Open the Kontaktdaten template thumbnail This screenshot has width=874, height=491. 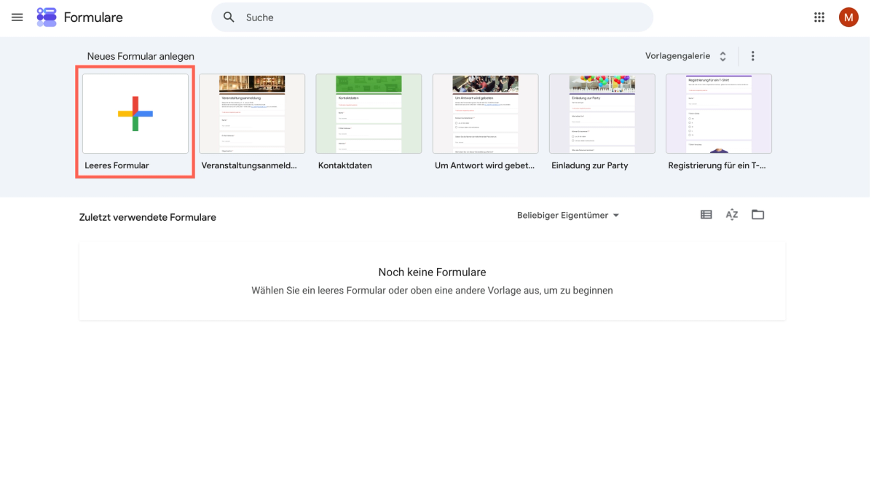(369, 114)
